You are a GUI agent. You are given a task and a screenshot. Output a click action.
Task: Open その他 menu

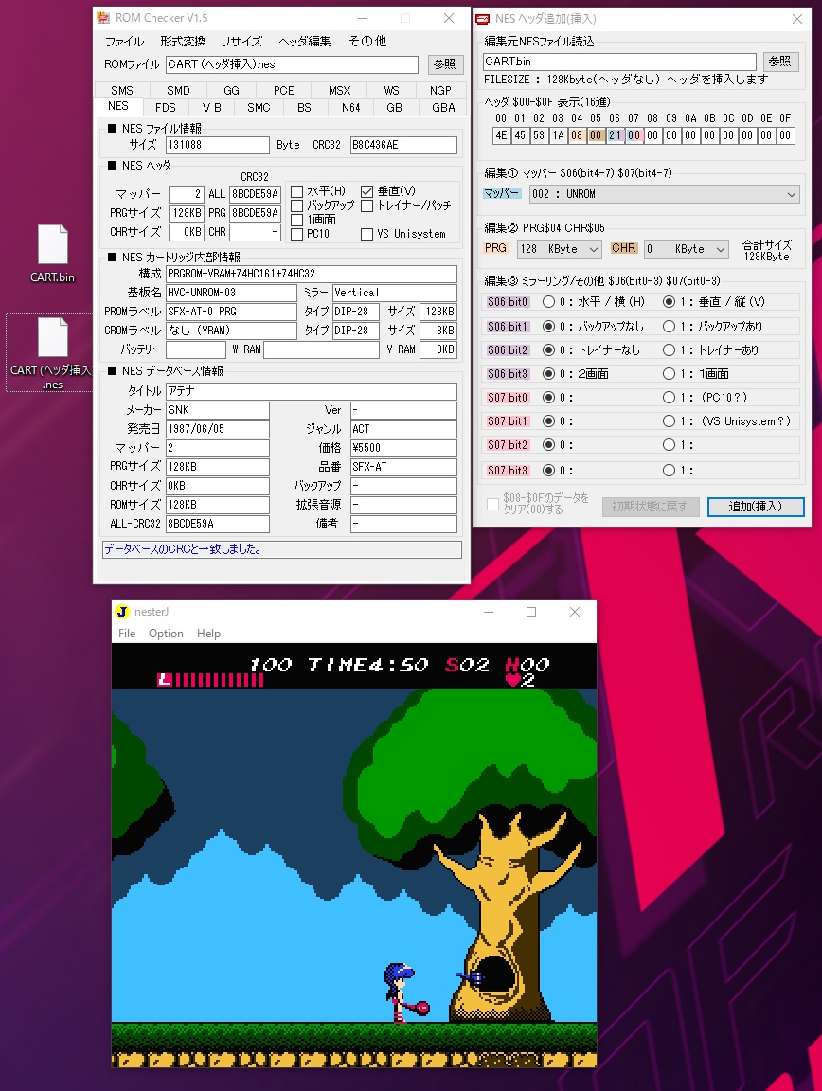tap(367, 42)
